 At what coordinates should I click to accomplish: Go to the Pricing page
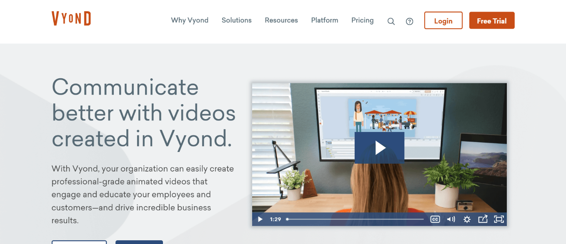tap(363, 20)
